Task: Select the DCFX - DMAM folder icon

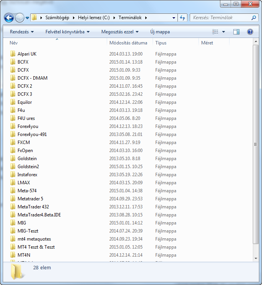Action: coord(13,78)
